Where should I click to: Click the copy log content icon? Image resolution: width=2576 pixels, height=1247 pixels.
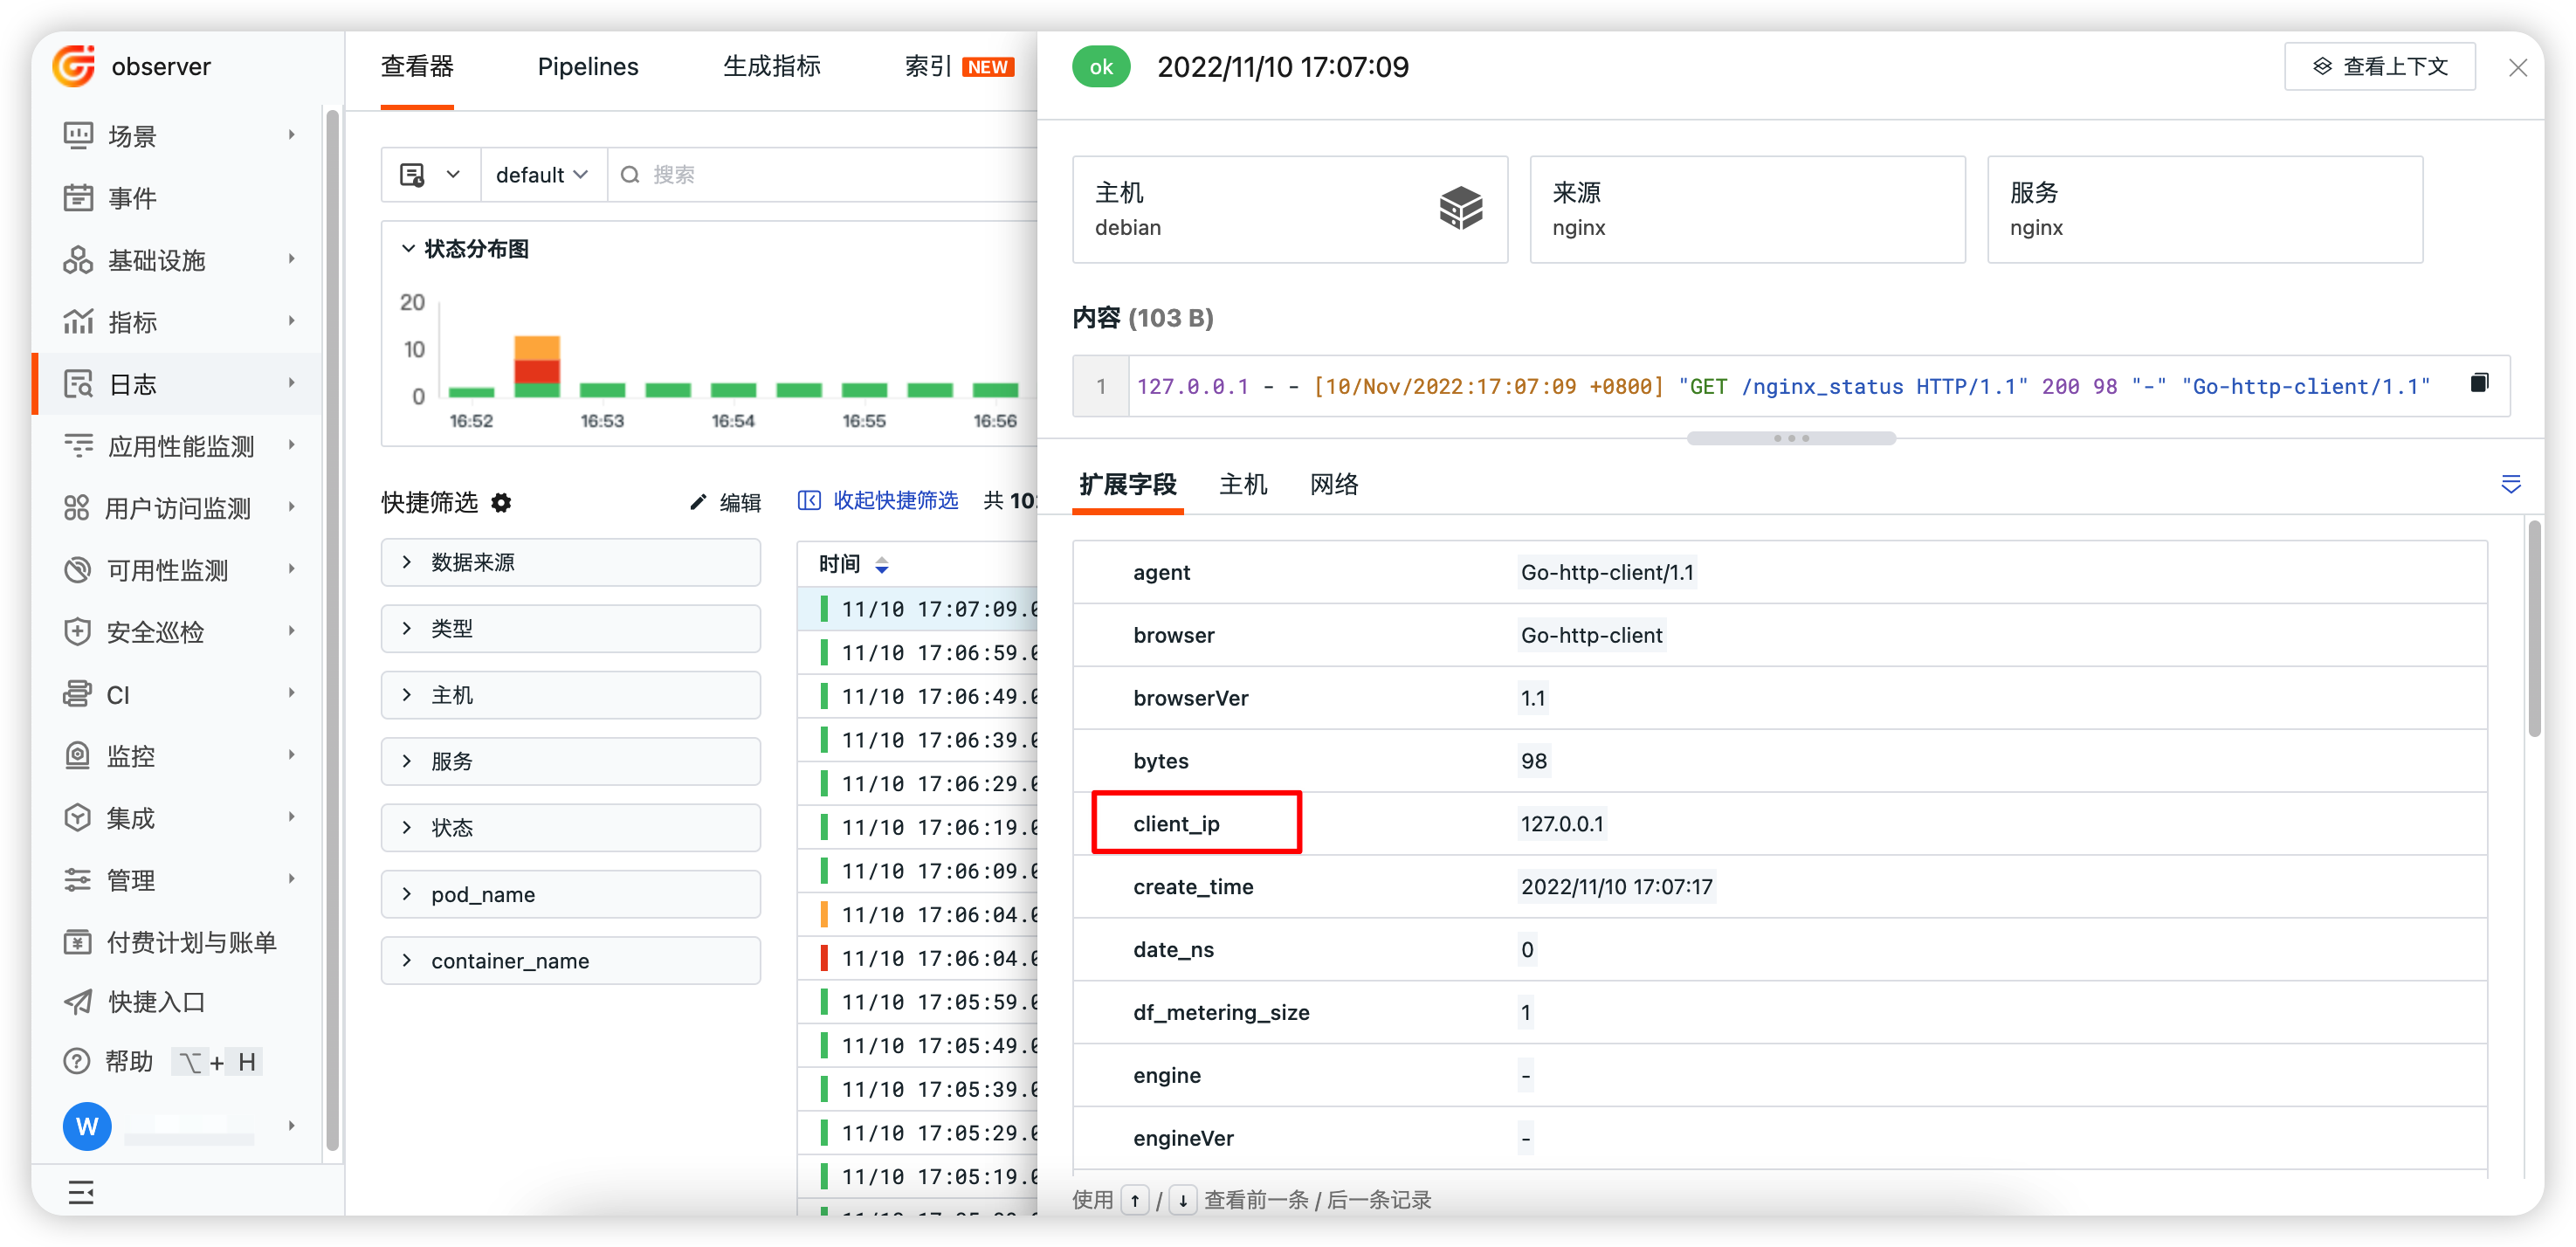point(2478,384)
